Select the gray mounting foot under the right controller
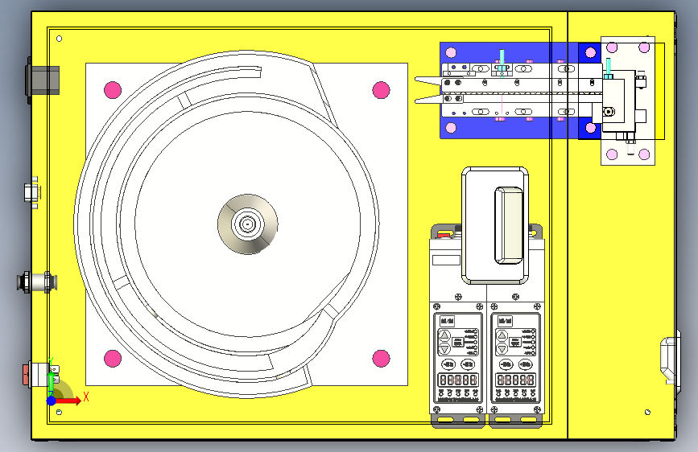Viewport: 698px width, 452px height. click(515, 421)
